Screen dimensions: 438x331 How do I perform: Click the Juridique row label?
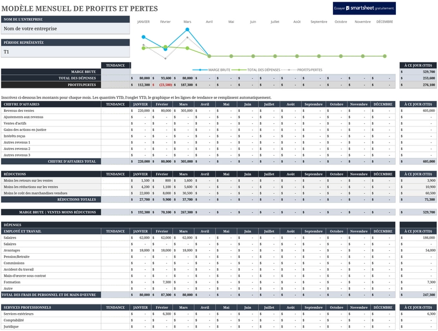point(11,326)
